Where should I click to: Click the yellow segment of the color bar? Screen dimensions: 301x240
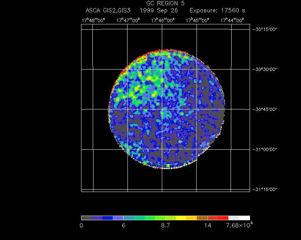(181, 218)
